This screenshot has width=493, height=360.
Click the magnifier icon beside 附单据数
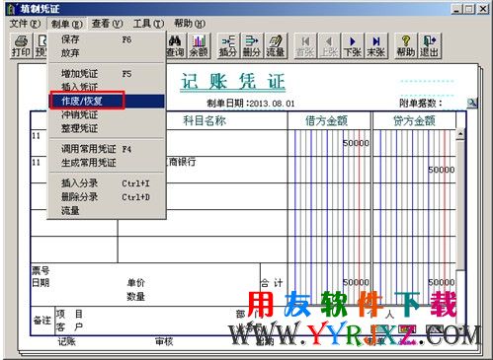(471, 103)
